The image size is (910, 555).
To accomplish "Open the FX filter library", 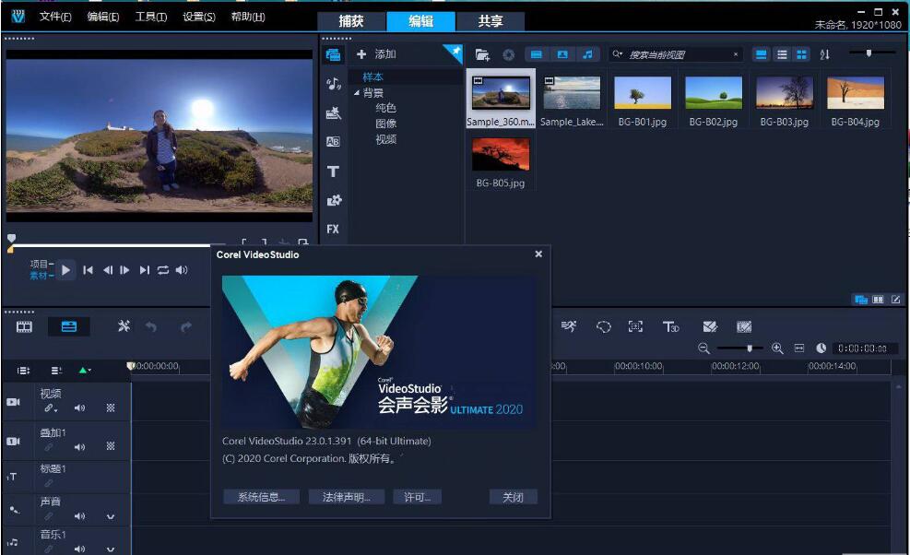I will pyautogui.click(x=333, y=229).
